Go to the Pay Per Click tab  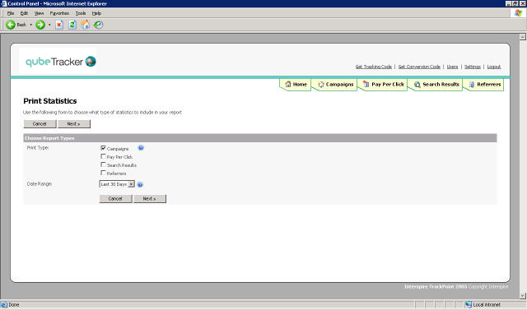384,85
